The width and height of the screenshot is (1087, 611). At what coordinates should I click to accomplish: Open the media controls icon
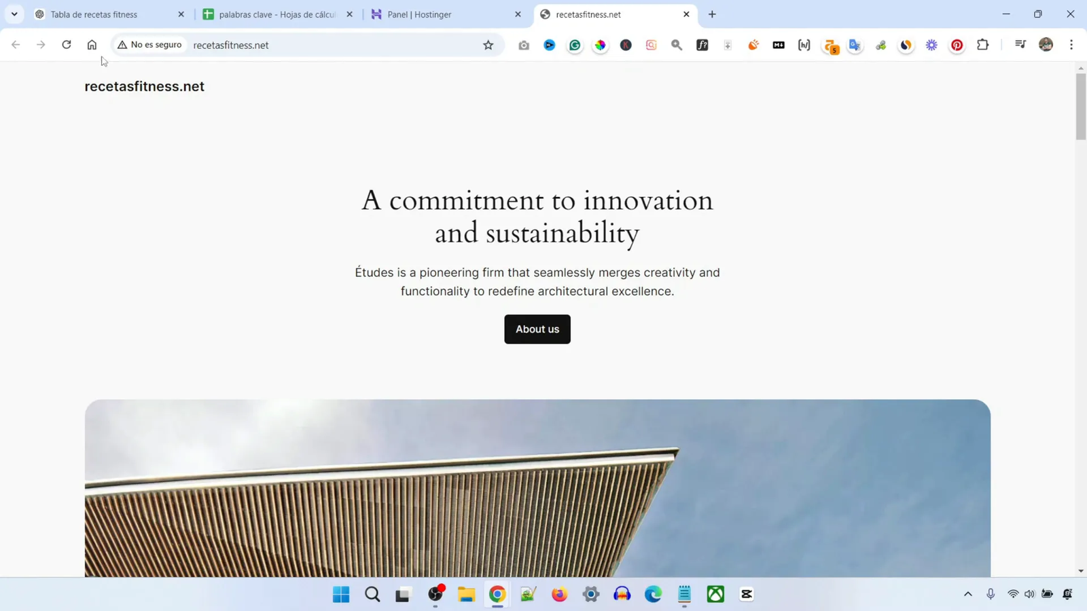(1020, 45)
